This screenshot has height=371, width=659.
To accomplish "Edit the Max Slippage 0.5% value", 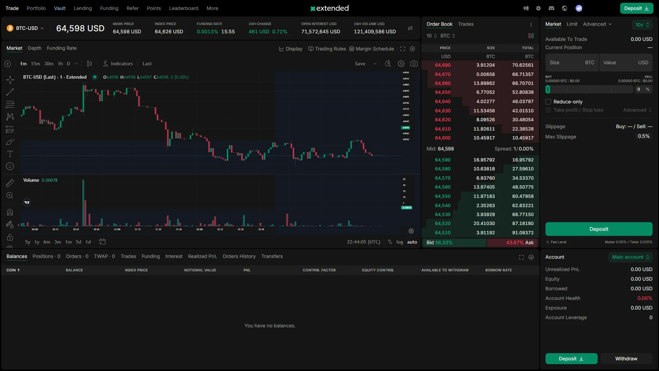I will 644,136.
